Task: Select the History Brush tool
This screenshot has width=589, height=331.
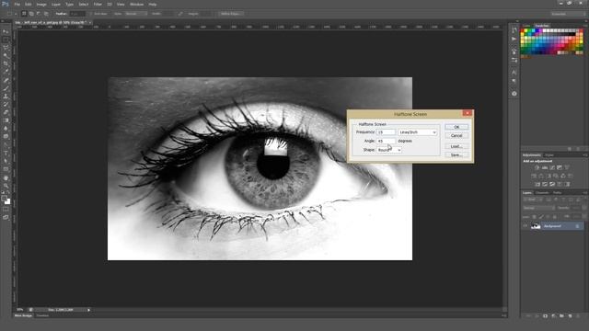Action: click(x=6, y=104)
